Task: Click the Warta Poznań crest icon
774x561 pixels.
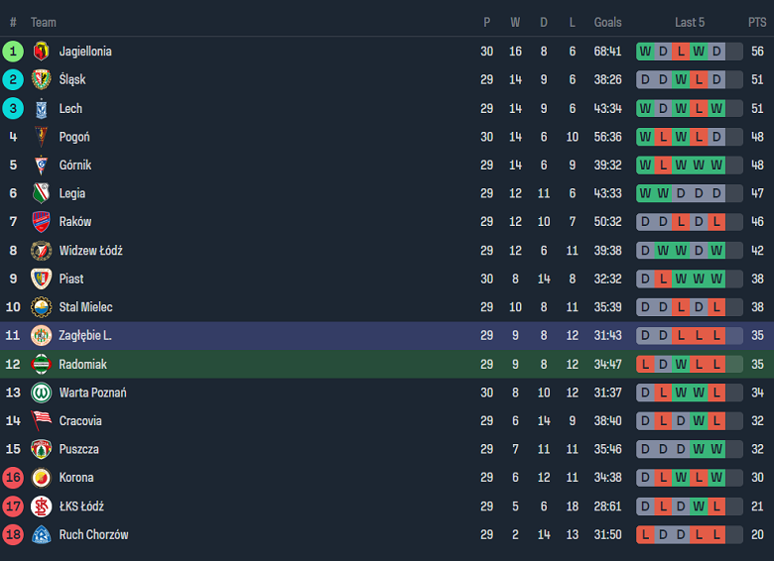Action: [x=41, y=393]
